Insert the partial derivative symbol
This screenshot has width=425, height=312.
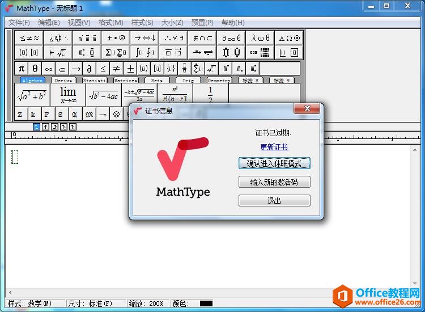tap(90, 69)
